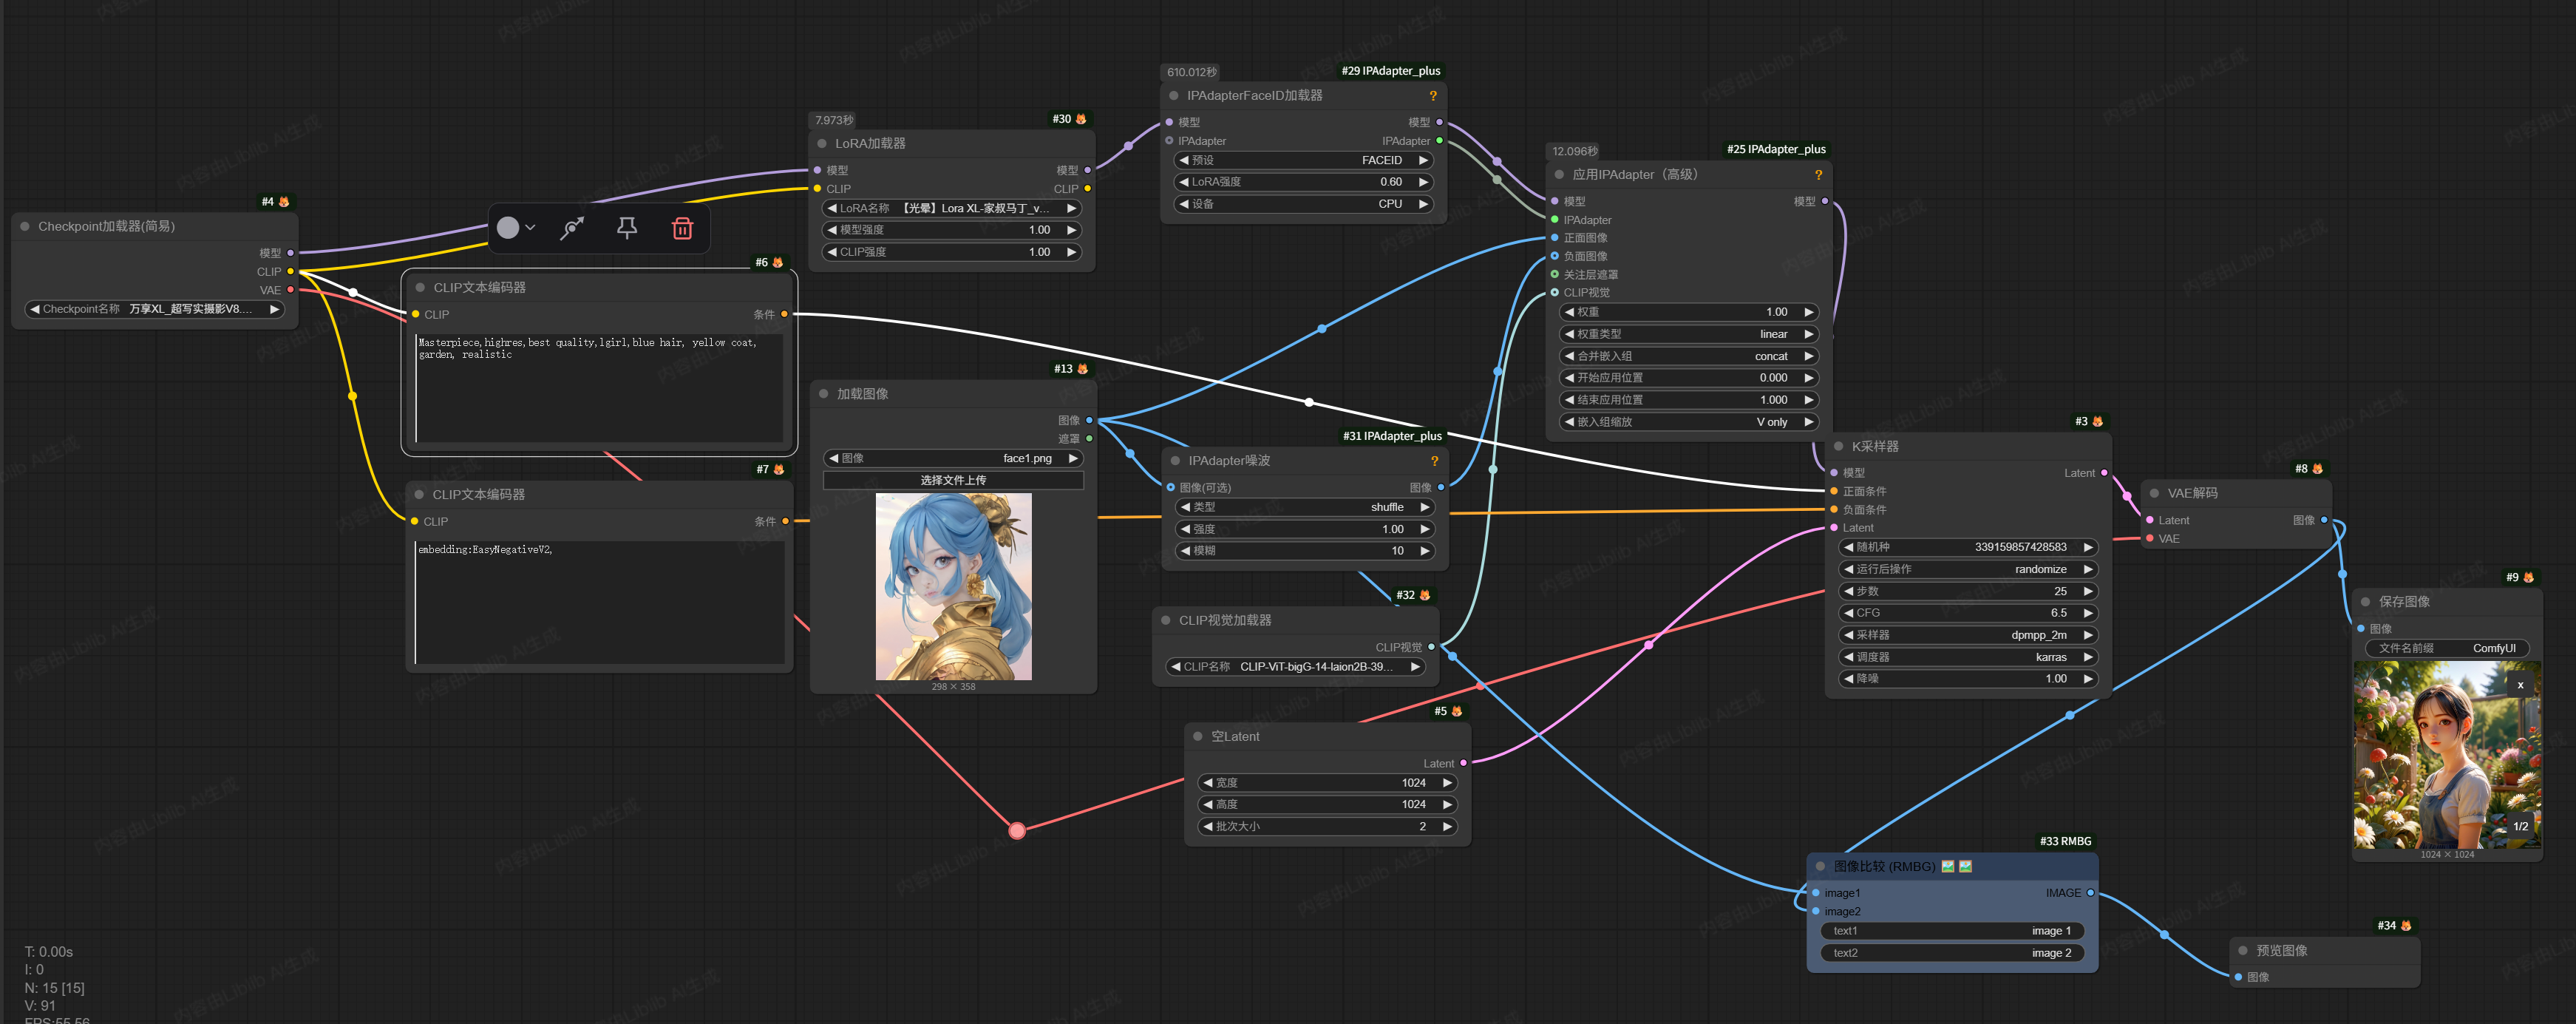Close the saved image preview with x
This screenshot has height=1024, width=2576.
pyautogui.click(x=2520, y=685)
